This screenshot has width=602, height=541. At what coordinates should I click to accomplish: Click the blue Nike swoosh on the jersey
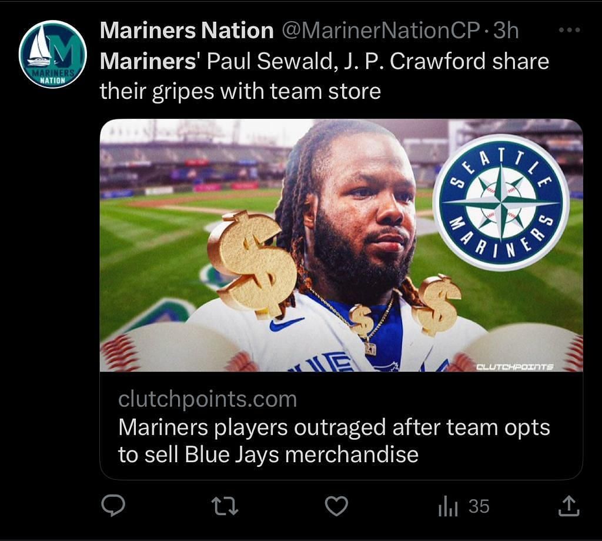pyautogui.click(x=286, y=323)
